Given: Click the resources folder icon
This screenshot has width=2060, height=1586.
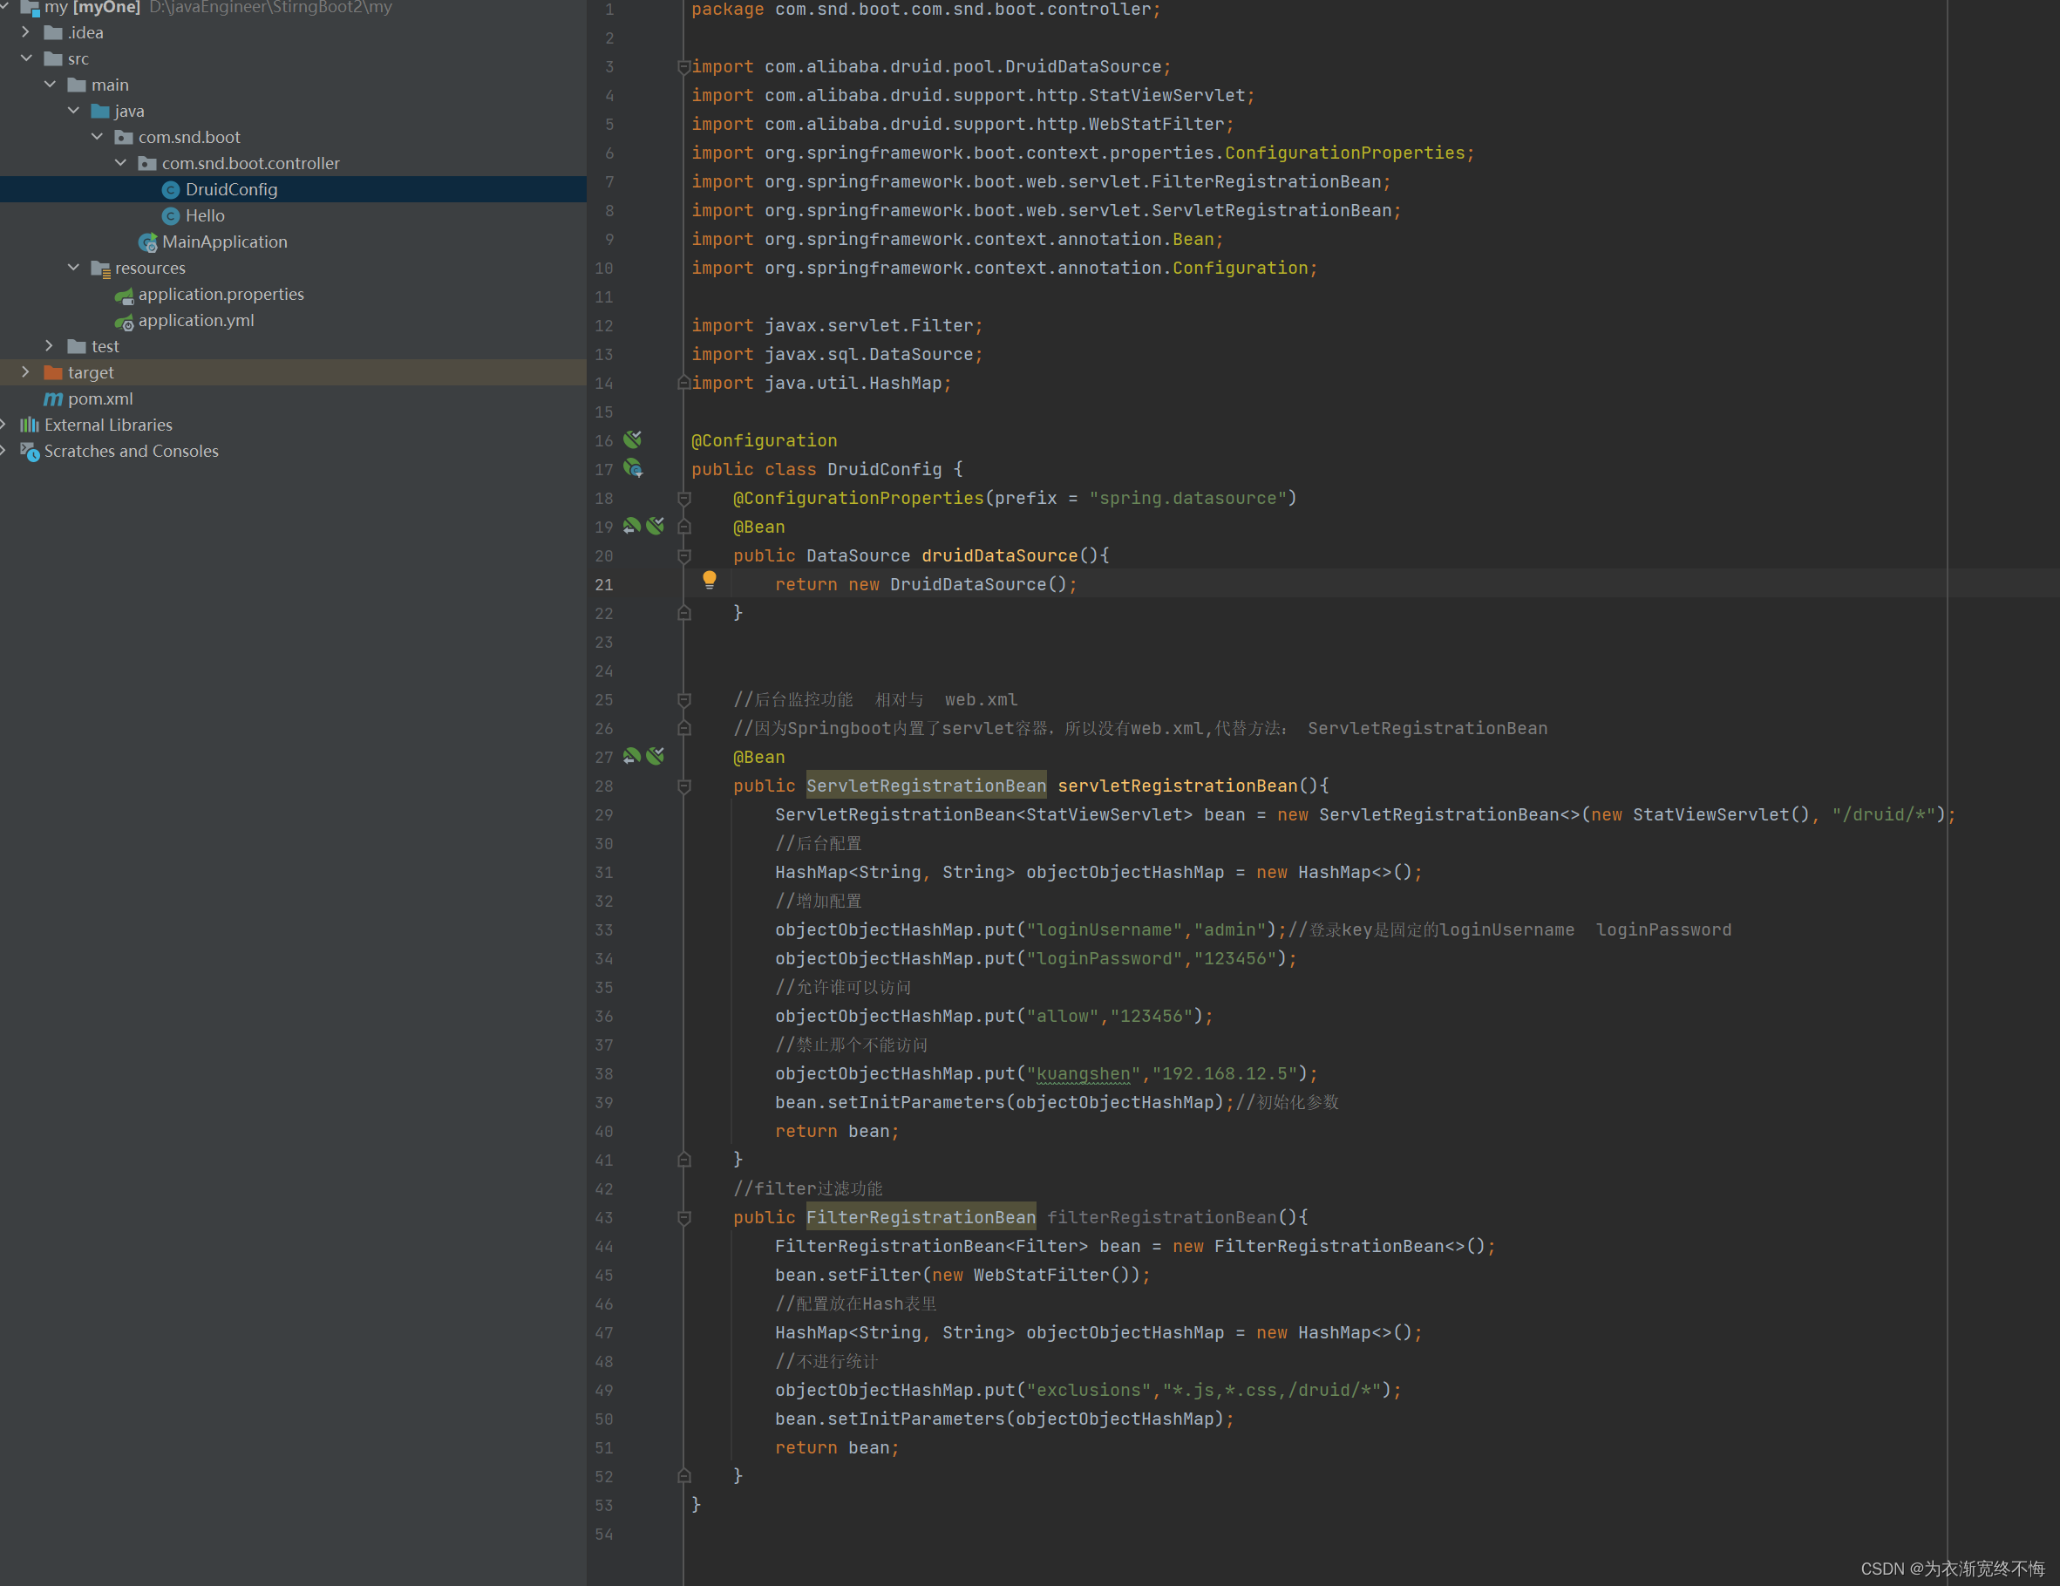Looking at the screenshot, I should pyautogui.click(x=100, y=269).
